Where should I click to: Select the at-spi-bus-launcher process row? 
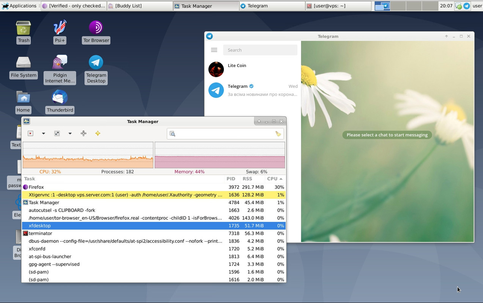[x=154, y=256]
